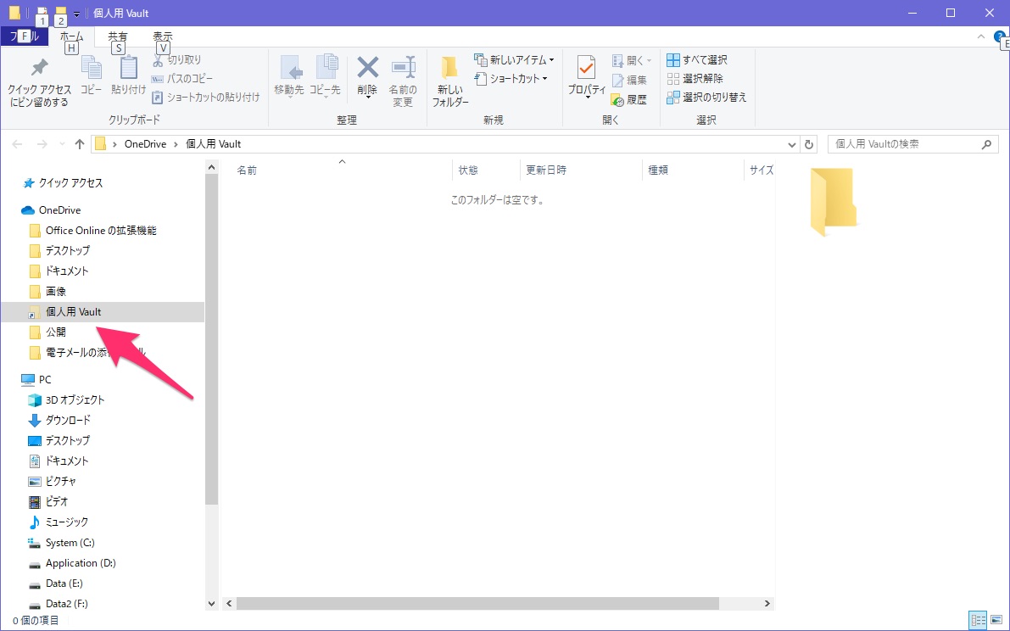The width and height of the screenshot is (1010, 631).
Task: Open the 公開 folder
Action: click(x=47, y=332)
